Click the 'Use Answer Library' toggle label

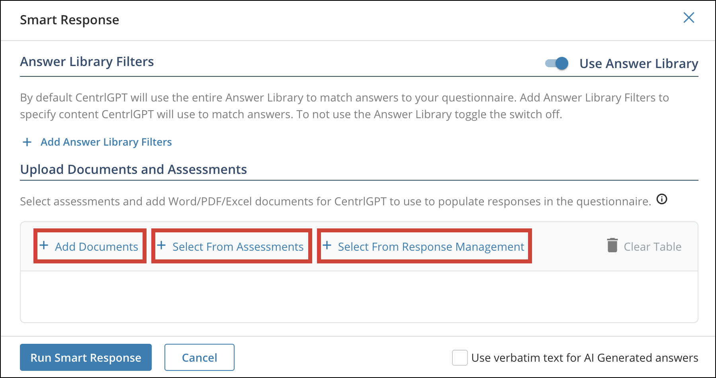coord(638,64)
